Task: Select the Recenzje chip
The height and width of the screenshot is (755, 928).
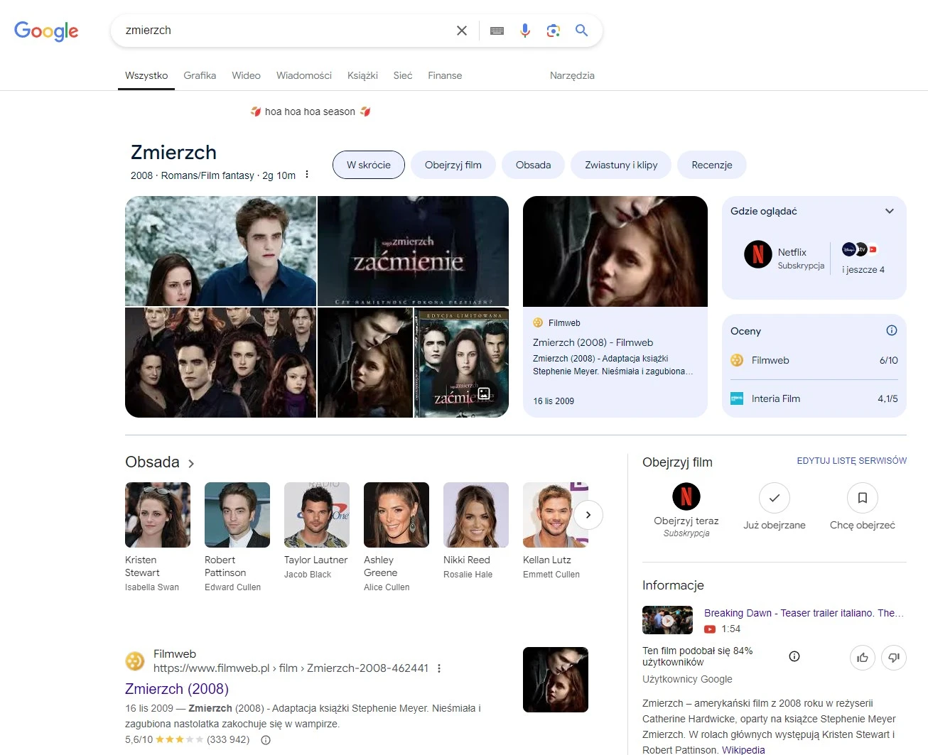Action: [712, 165]
